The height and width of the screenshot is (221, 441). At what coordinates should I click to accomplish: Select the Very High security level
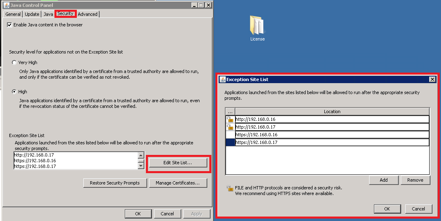[14, 62]
